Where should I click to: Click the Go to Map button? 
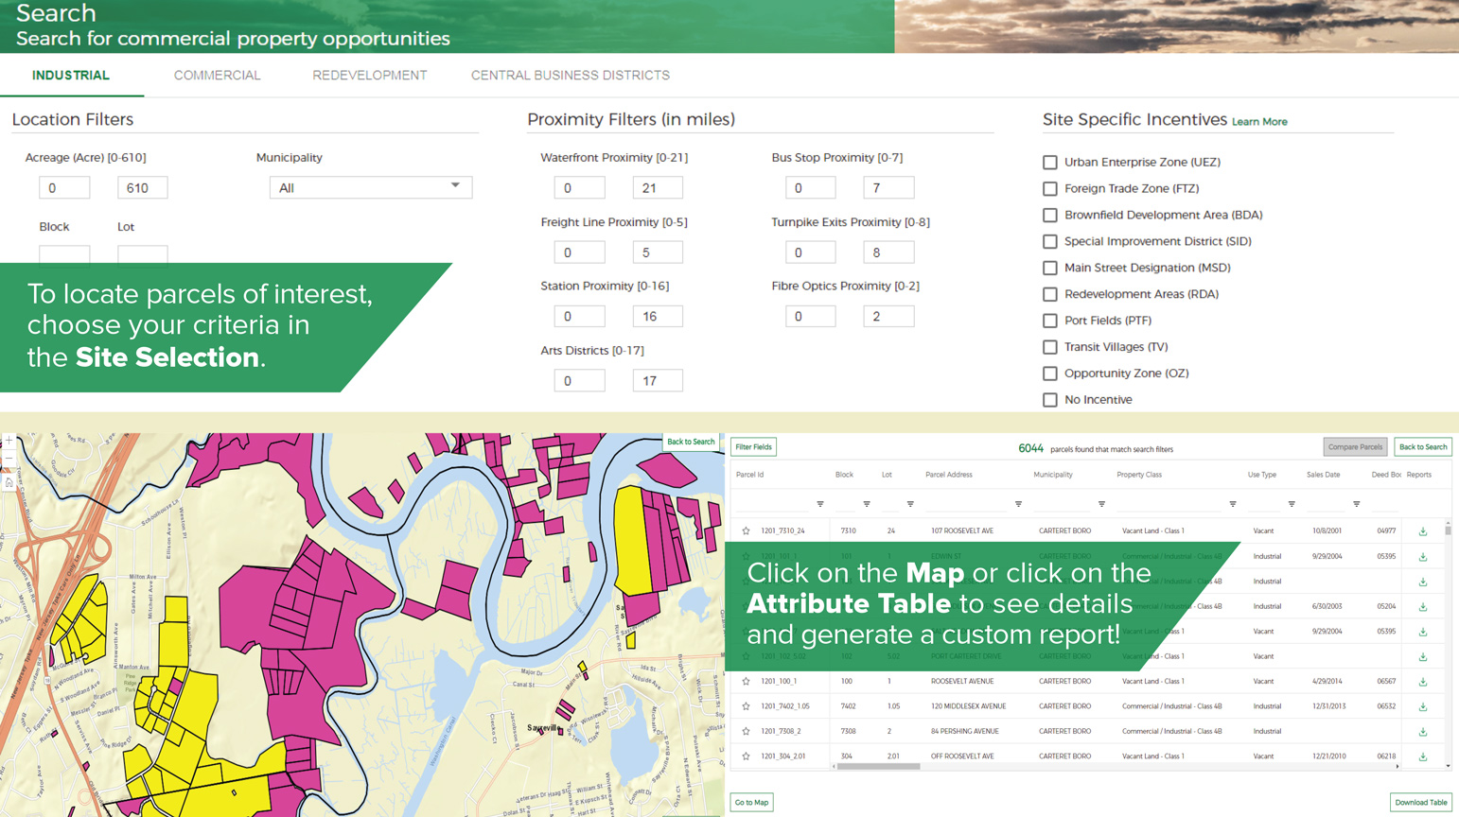pos(752,803)
